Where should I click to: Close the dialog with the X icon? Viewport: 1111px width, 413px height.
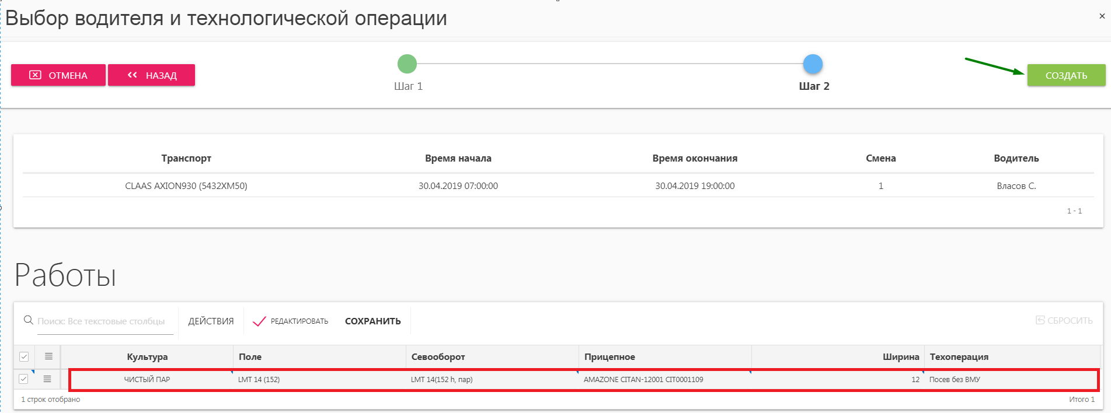tap(1102, 16)
